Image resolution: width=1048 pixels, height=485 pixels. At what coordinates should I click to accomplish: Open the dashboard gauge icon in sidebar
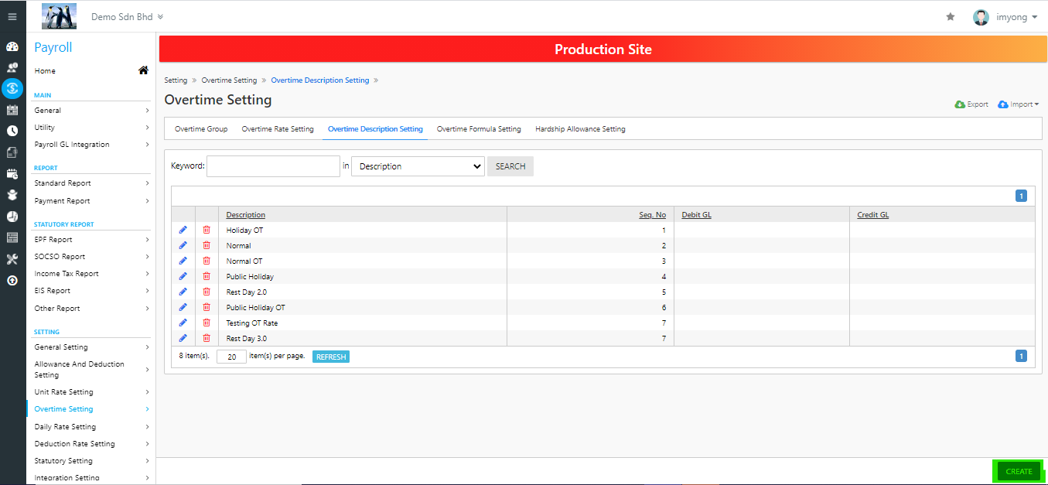pos(12,46)
